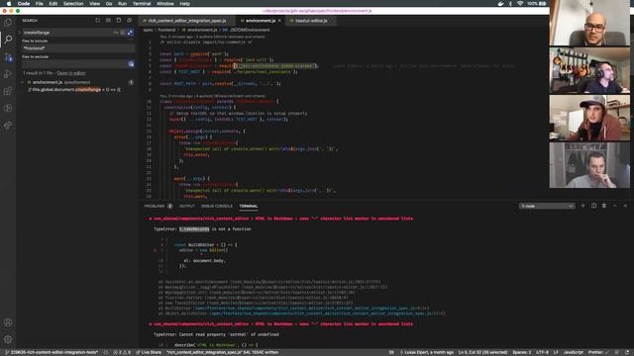Toggle Use Regular Expression in search box
The height and width of the screenshot is (356, 634).
tap(130, 33)
